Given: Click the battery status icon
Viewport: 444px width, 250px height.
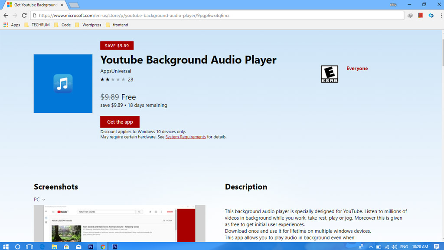Looking at the screenshot, I should (379, 247).
